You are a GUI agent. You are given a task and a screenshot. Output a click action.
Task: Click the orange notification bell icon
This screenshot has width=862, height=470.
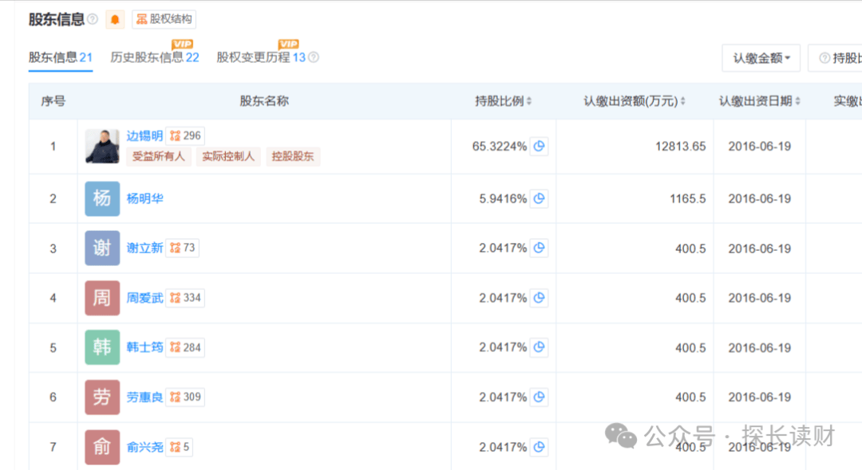(x=115, y=20)
